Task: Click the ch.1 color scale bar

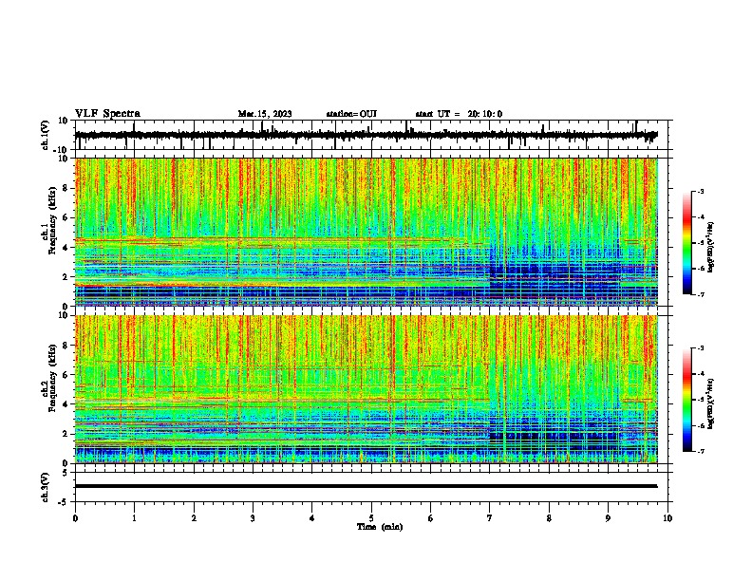Action: tap(686, 243)
